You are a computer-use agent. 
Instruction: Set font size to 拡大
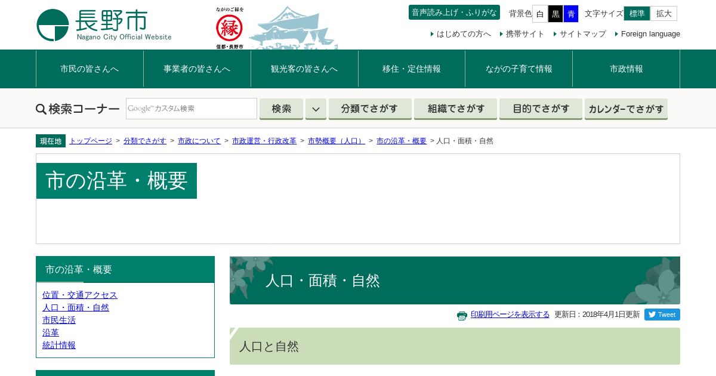click(x=664, y=14)
